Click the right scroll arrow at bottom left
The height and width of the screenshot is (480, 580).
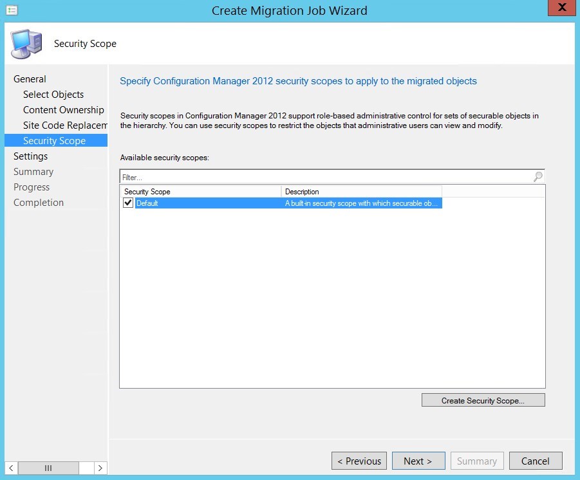click(100, 468)
